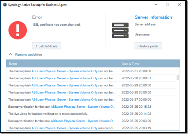Select the timestamp 2022-05-25 20:14:08
Viewport: 188px width, 134px height.
point(136,114)
